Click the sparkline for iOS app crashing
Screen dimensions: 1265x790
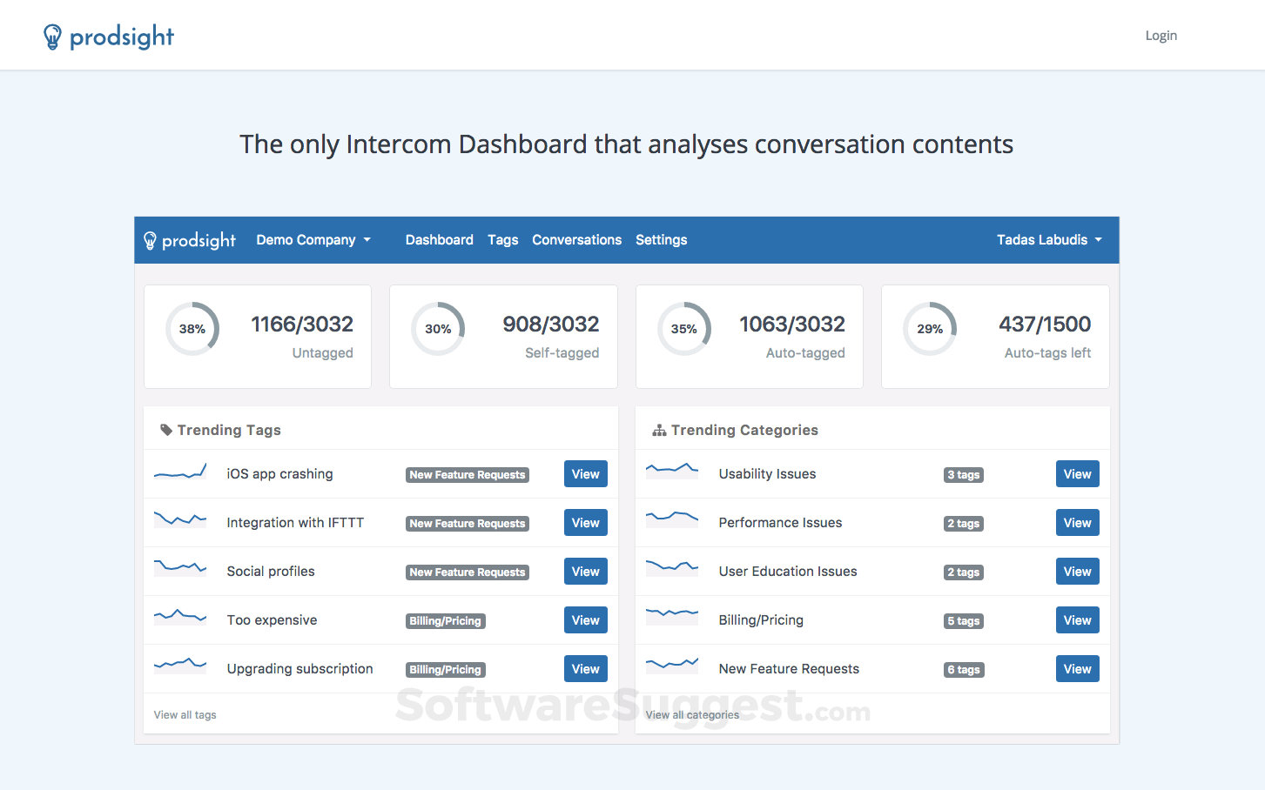180,472
